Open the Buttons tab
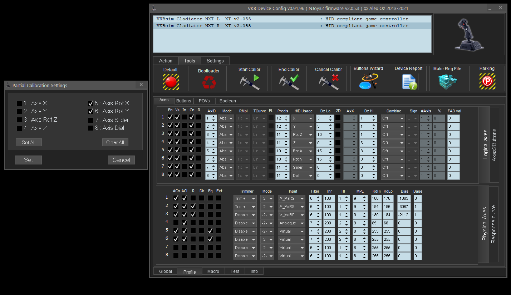 [x=184, y=101]
